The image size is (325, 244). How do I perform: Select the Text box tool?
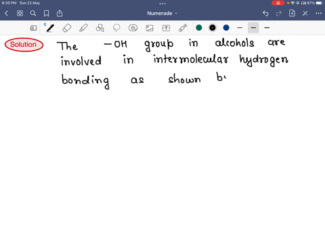tap(166, 28)
